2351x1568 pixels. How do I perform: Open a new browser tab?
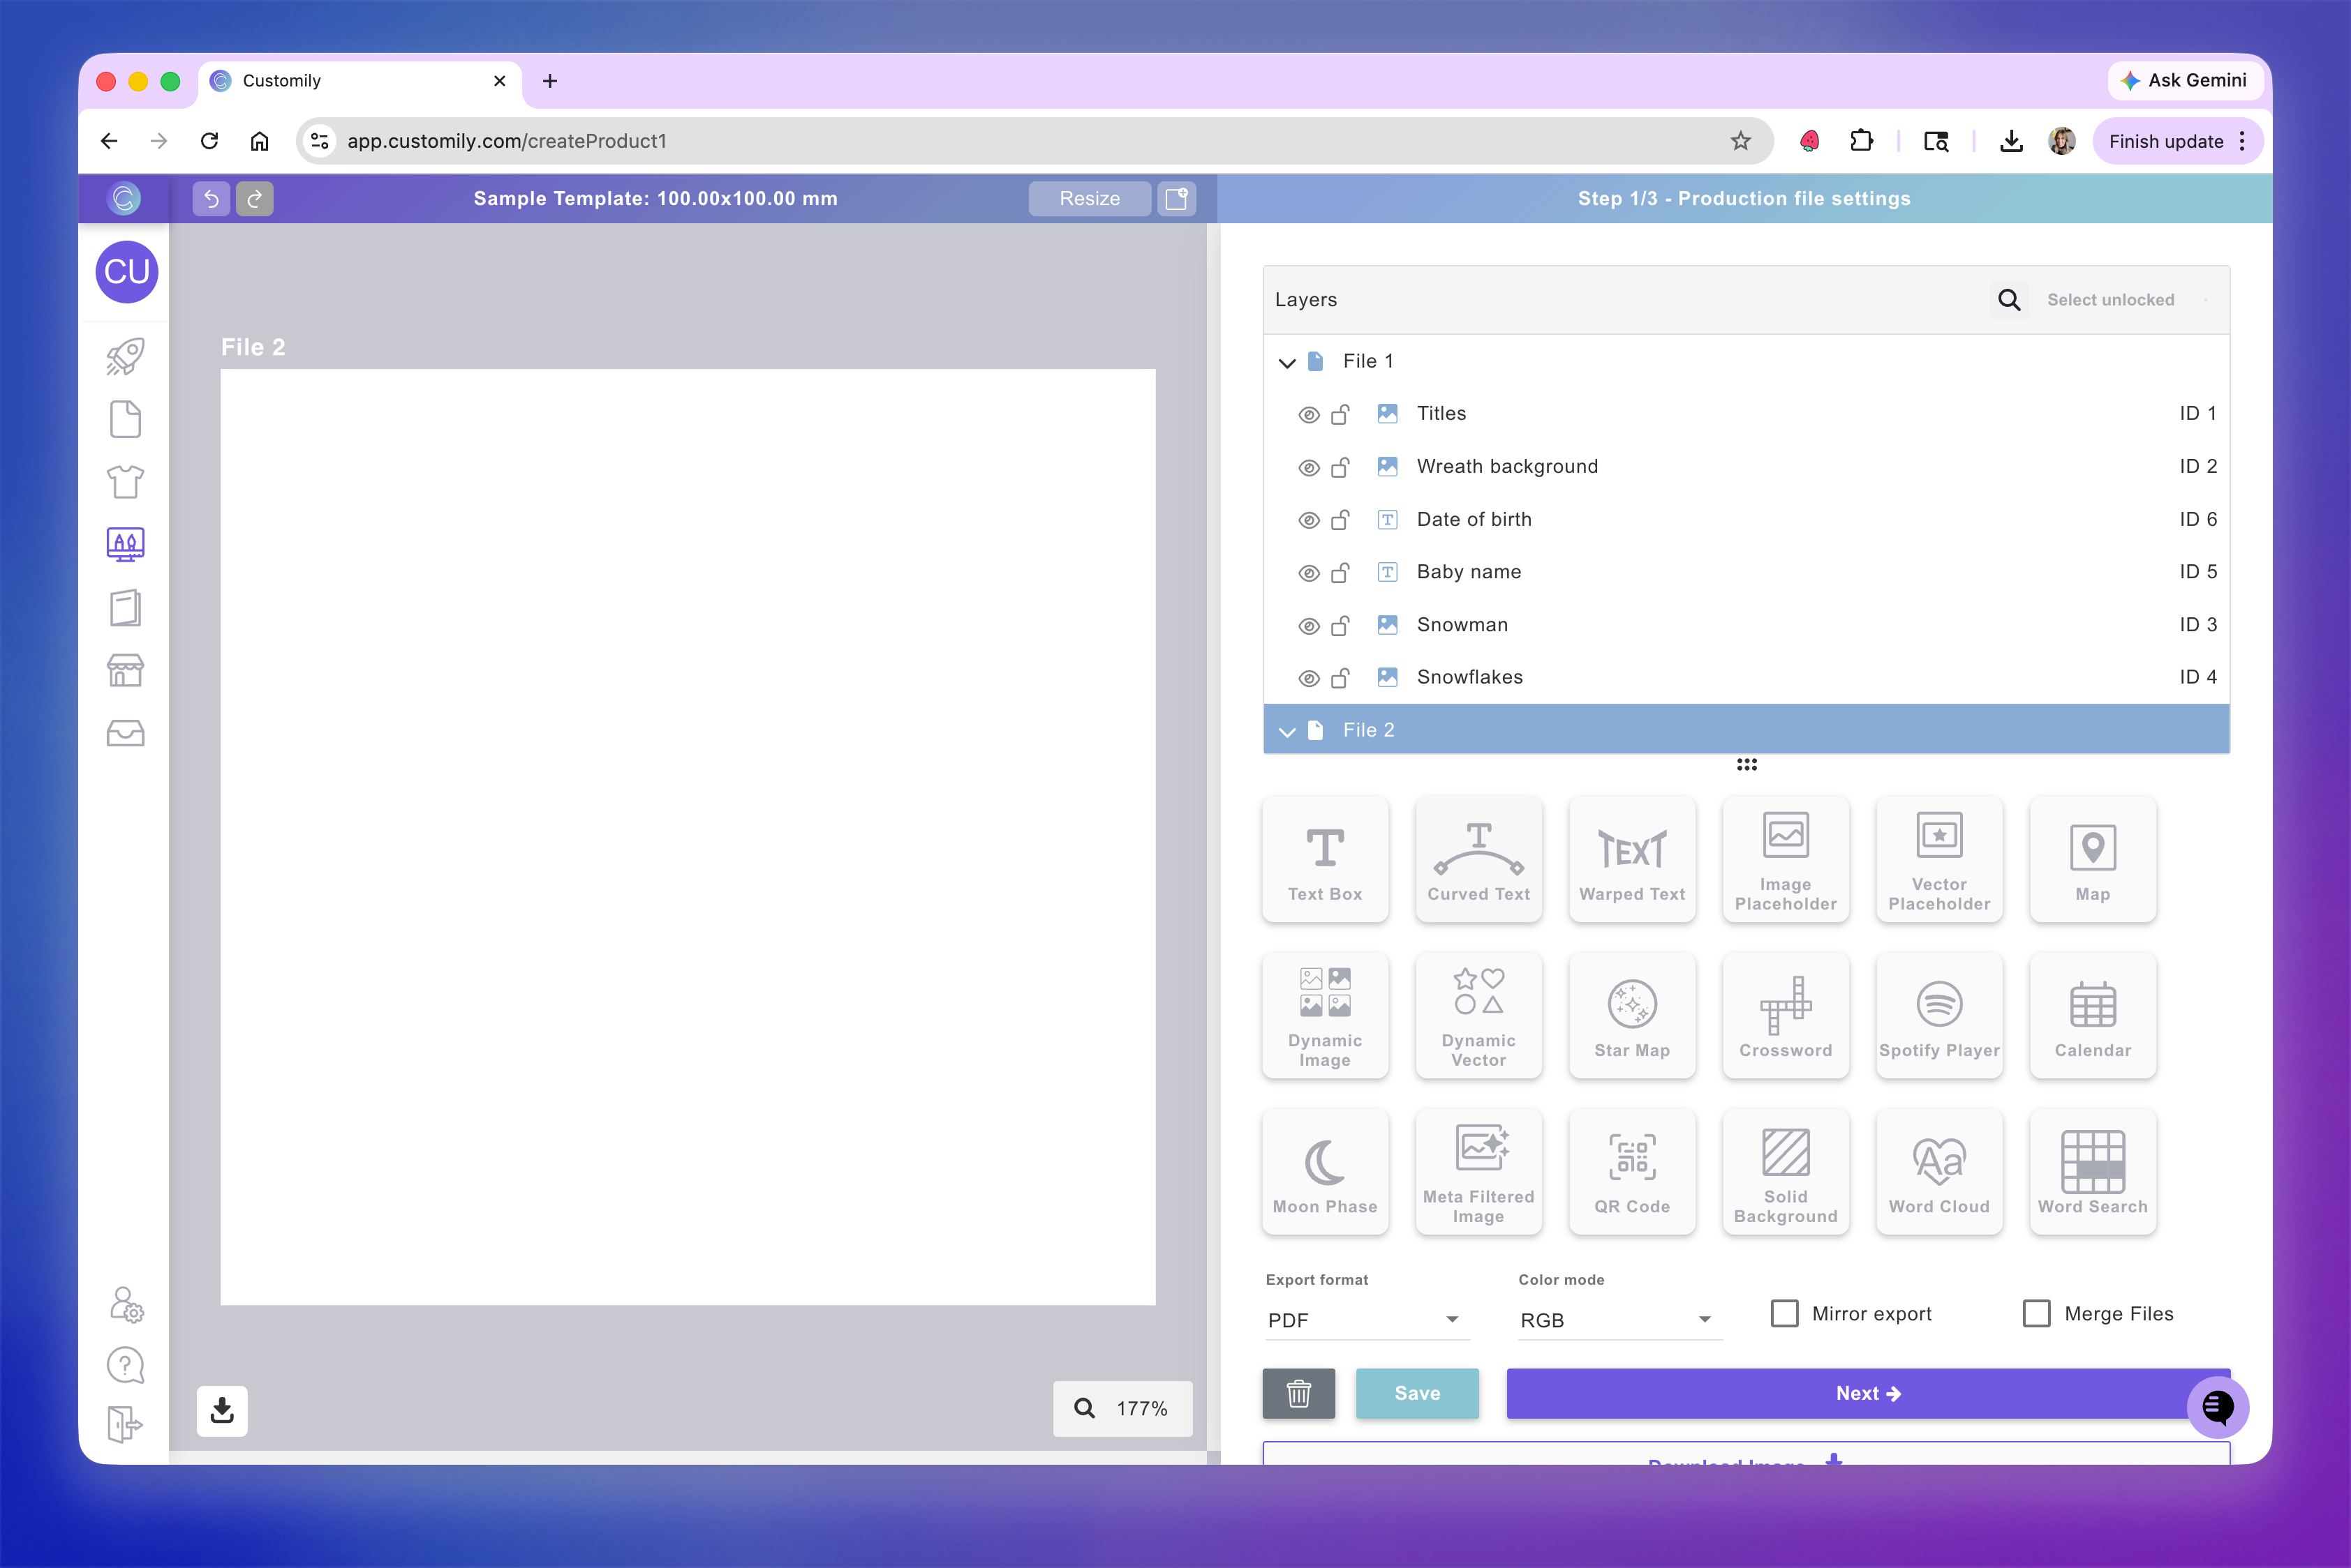click(549, 81)
